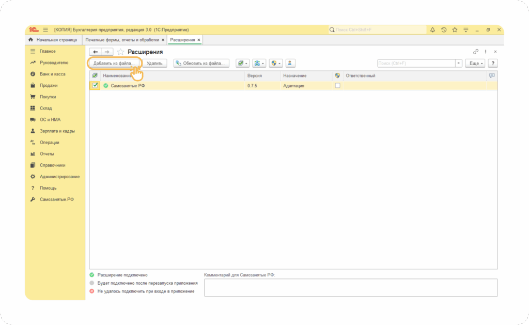Open the shield safe mode dropdown

(x=275, y=63)
